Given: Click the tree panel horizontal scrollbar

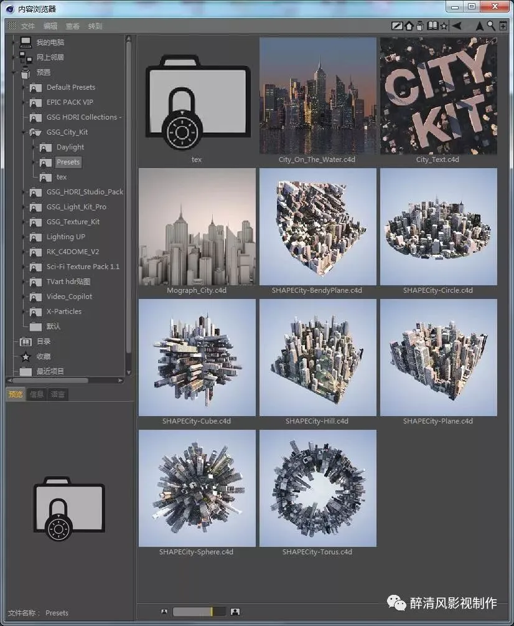Looking at the screenshot, I should tap(50, 381).
